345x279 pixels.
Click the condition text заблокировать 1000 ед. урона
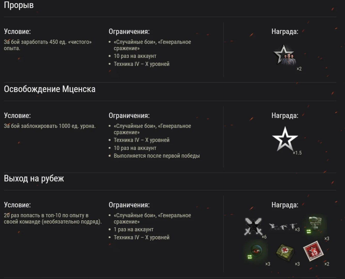tap(50, 126)
